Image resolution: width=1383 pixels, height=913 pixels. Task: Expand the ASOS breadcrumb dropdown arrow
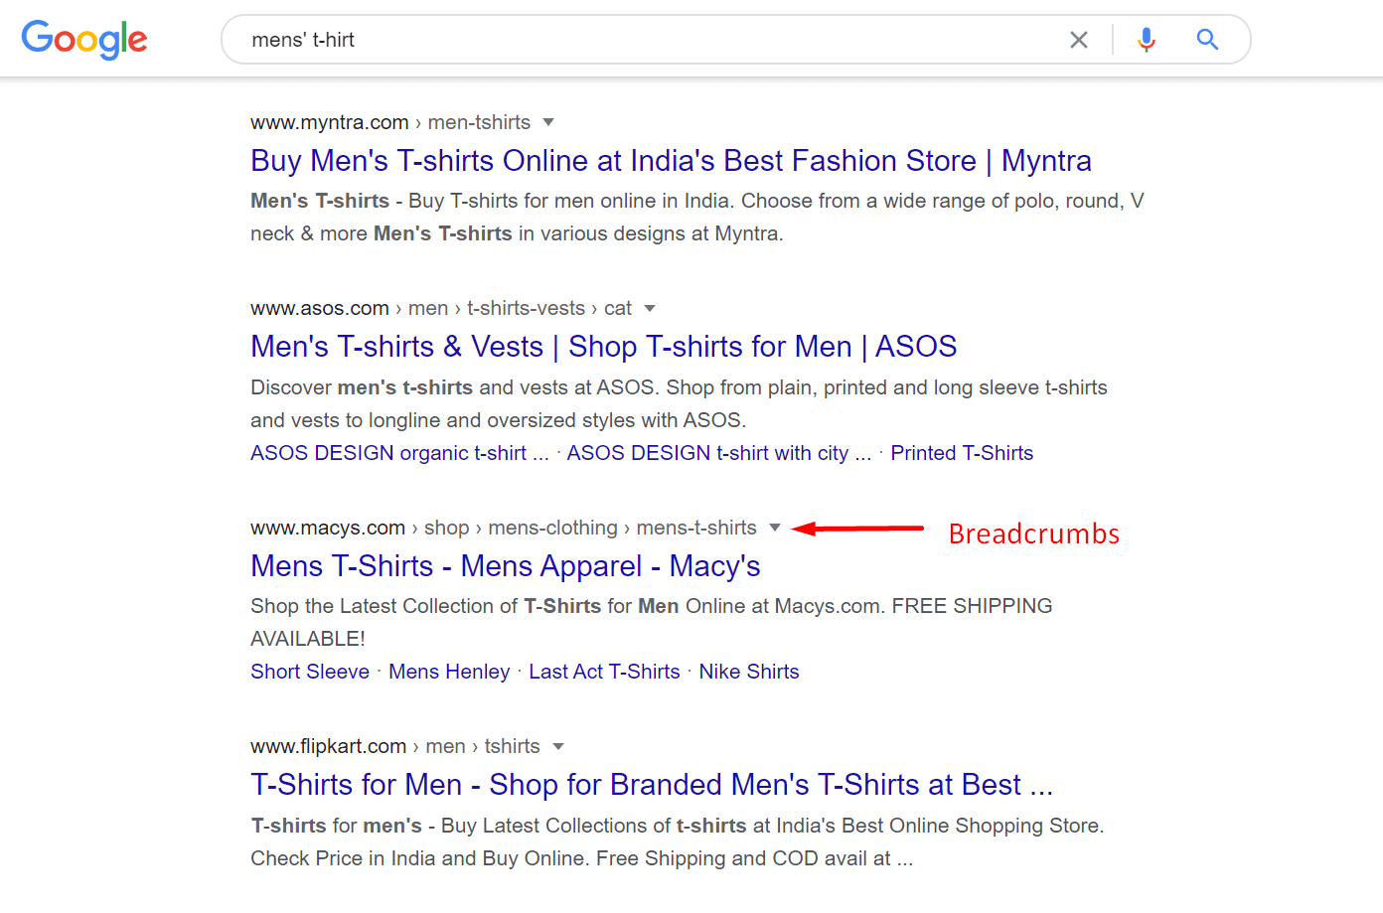click(x=649, y=308)
